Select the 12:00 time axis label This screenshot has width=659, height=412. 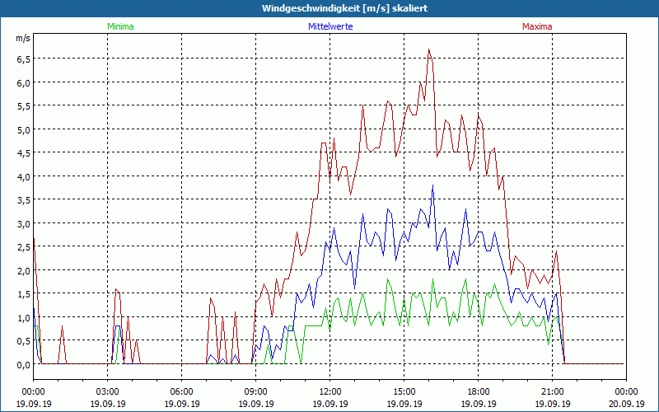[x=329, y=391]
